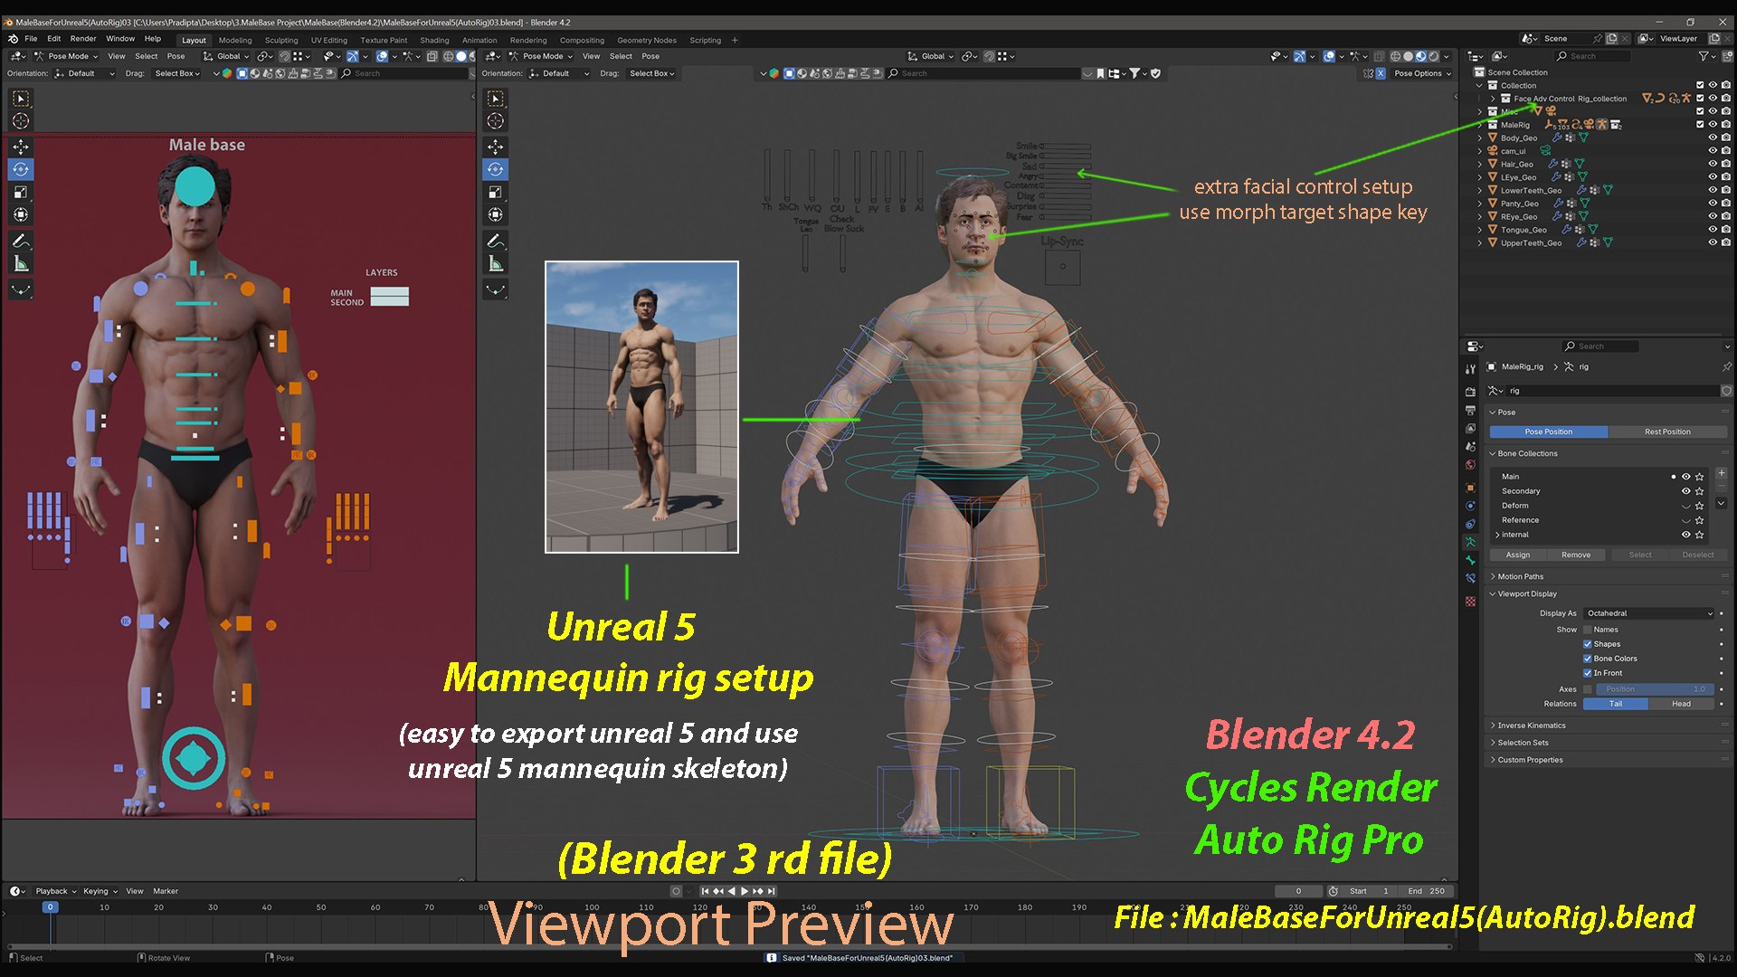1737x977 pixels.
Task: Click the Remove button for bone collections
Action: coord(1575,555)
